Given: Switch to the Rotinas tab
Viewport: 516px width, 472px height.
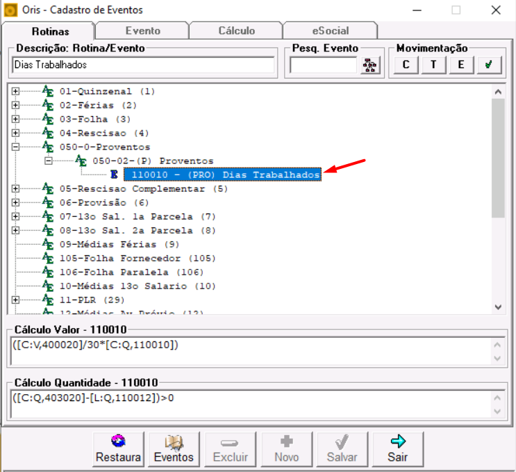Looking at the screenshot, I should pyautogui.click(x=49, y=31).
